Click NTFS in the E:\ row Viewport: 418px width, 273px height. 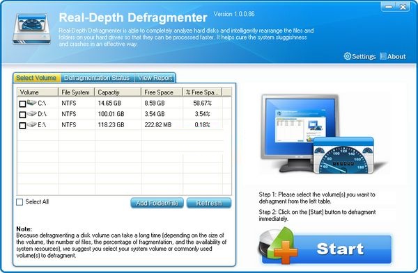click(69, 125)
